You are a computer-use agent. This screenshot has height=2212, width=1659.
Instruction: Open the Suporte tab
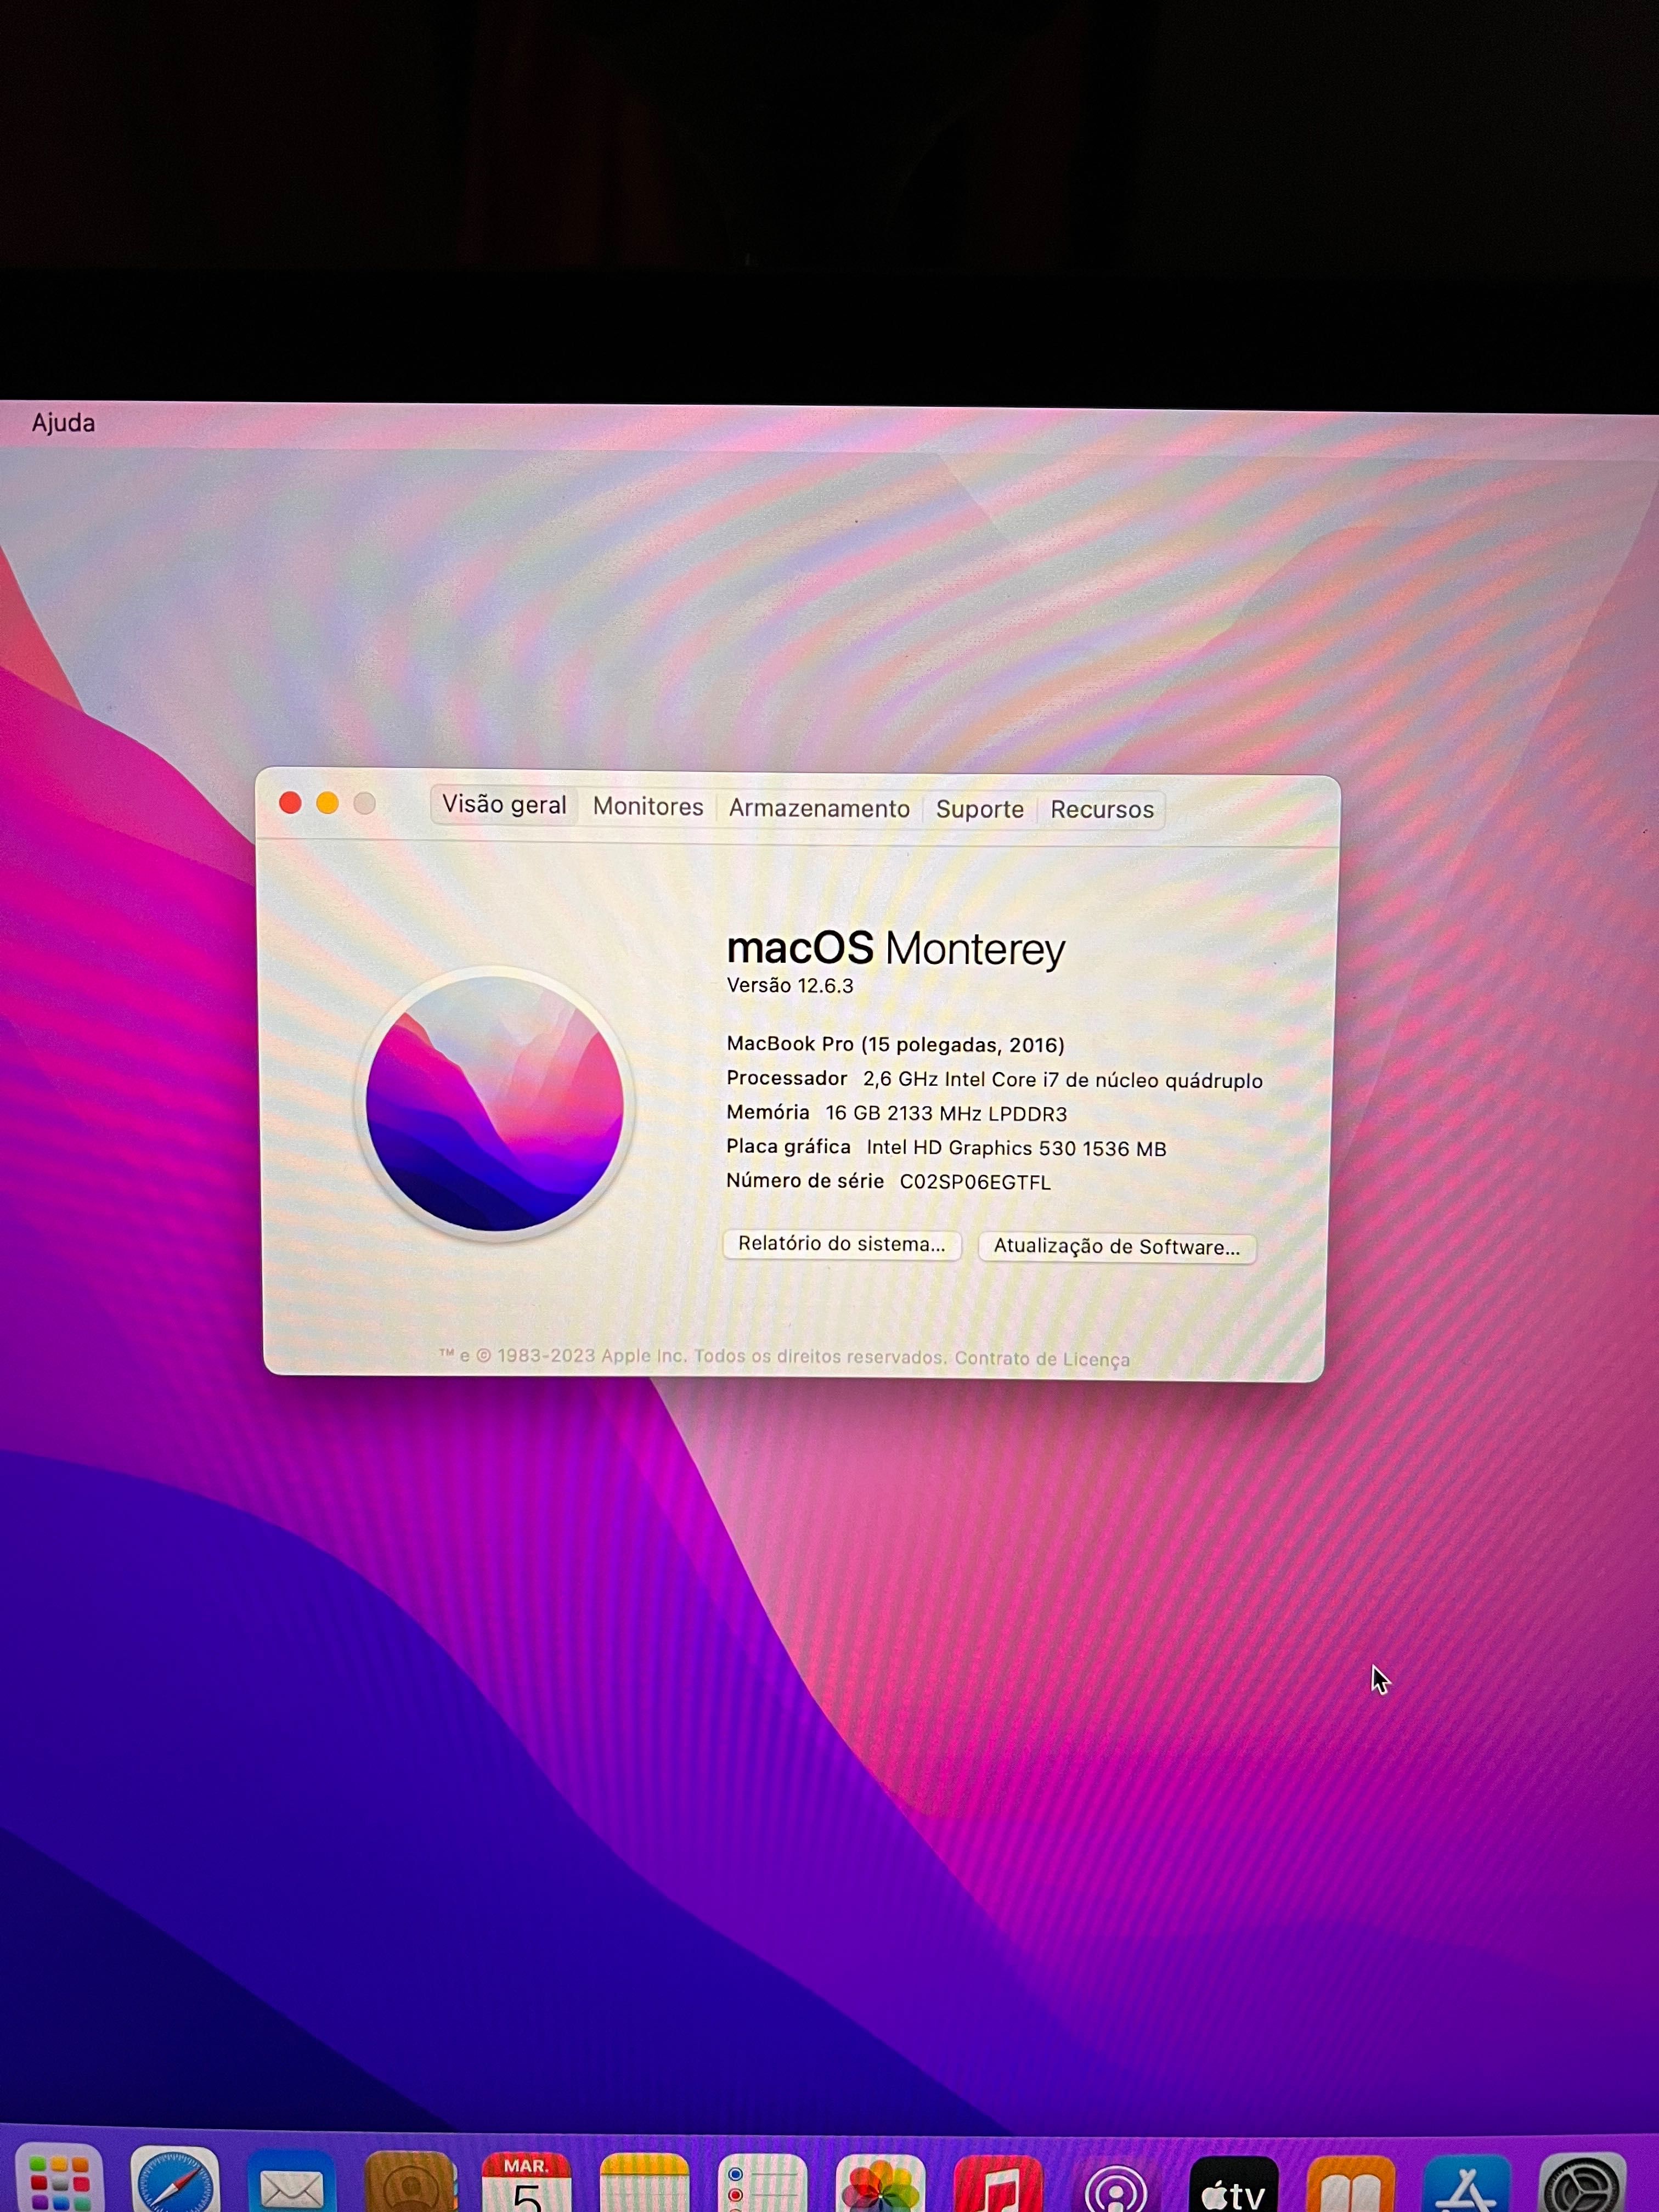(980, 809)
